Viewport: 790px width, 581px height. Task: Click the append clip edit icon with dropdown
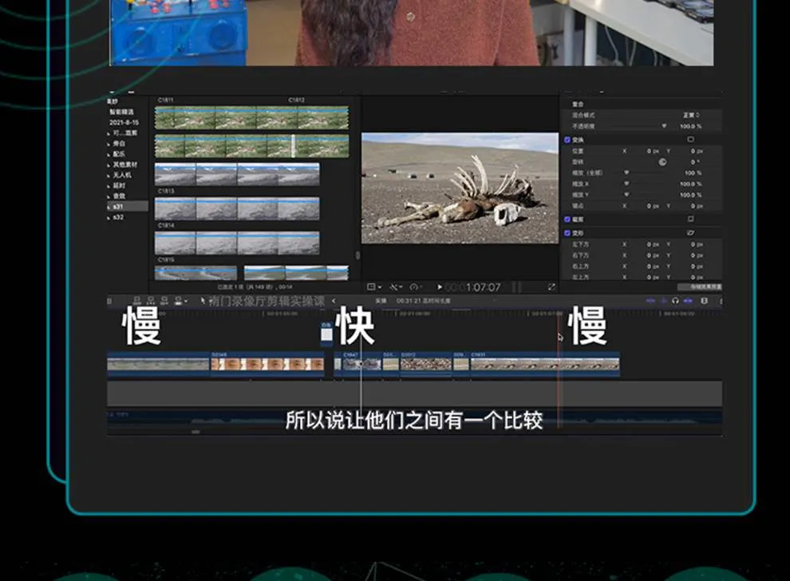[180, 301]
